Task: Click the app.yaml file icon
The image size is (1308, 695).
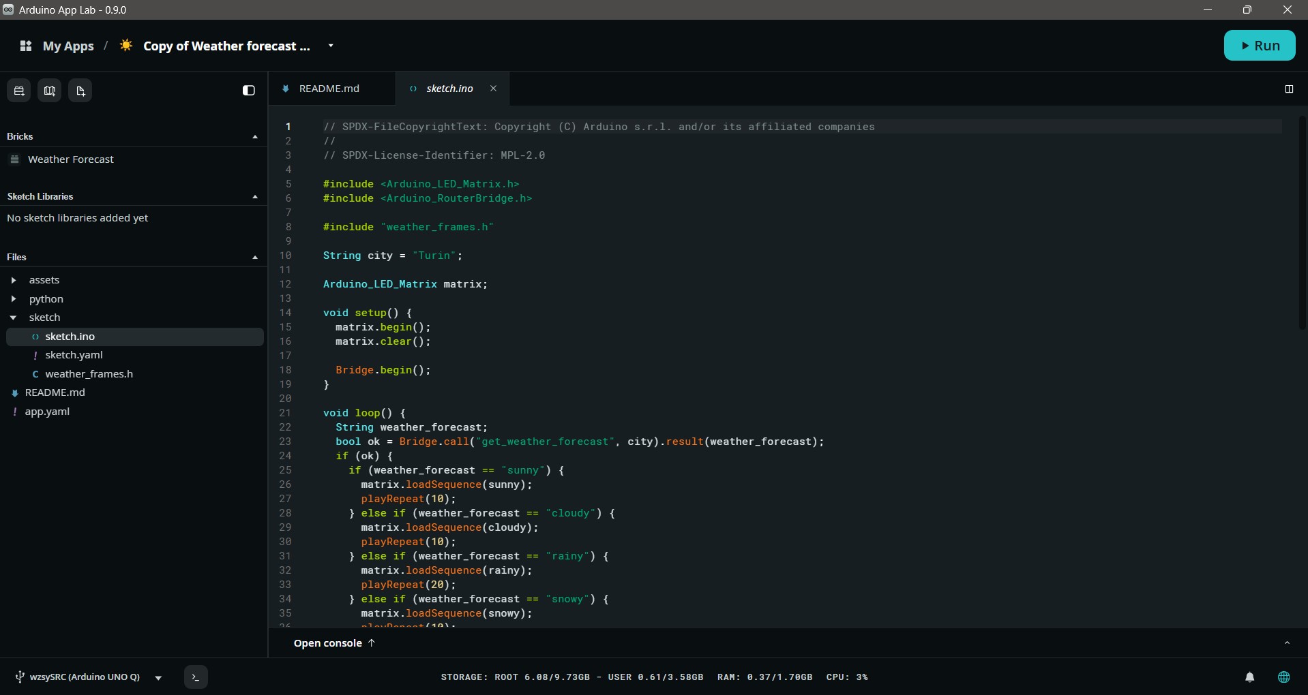Action: tap(15, 412)
